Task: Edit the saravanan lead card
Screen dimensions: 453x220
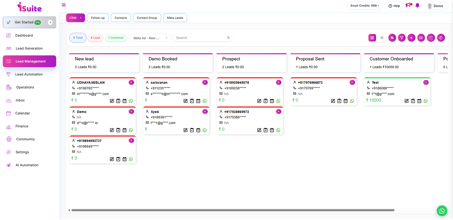Action: (x=185, y=101)
